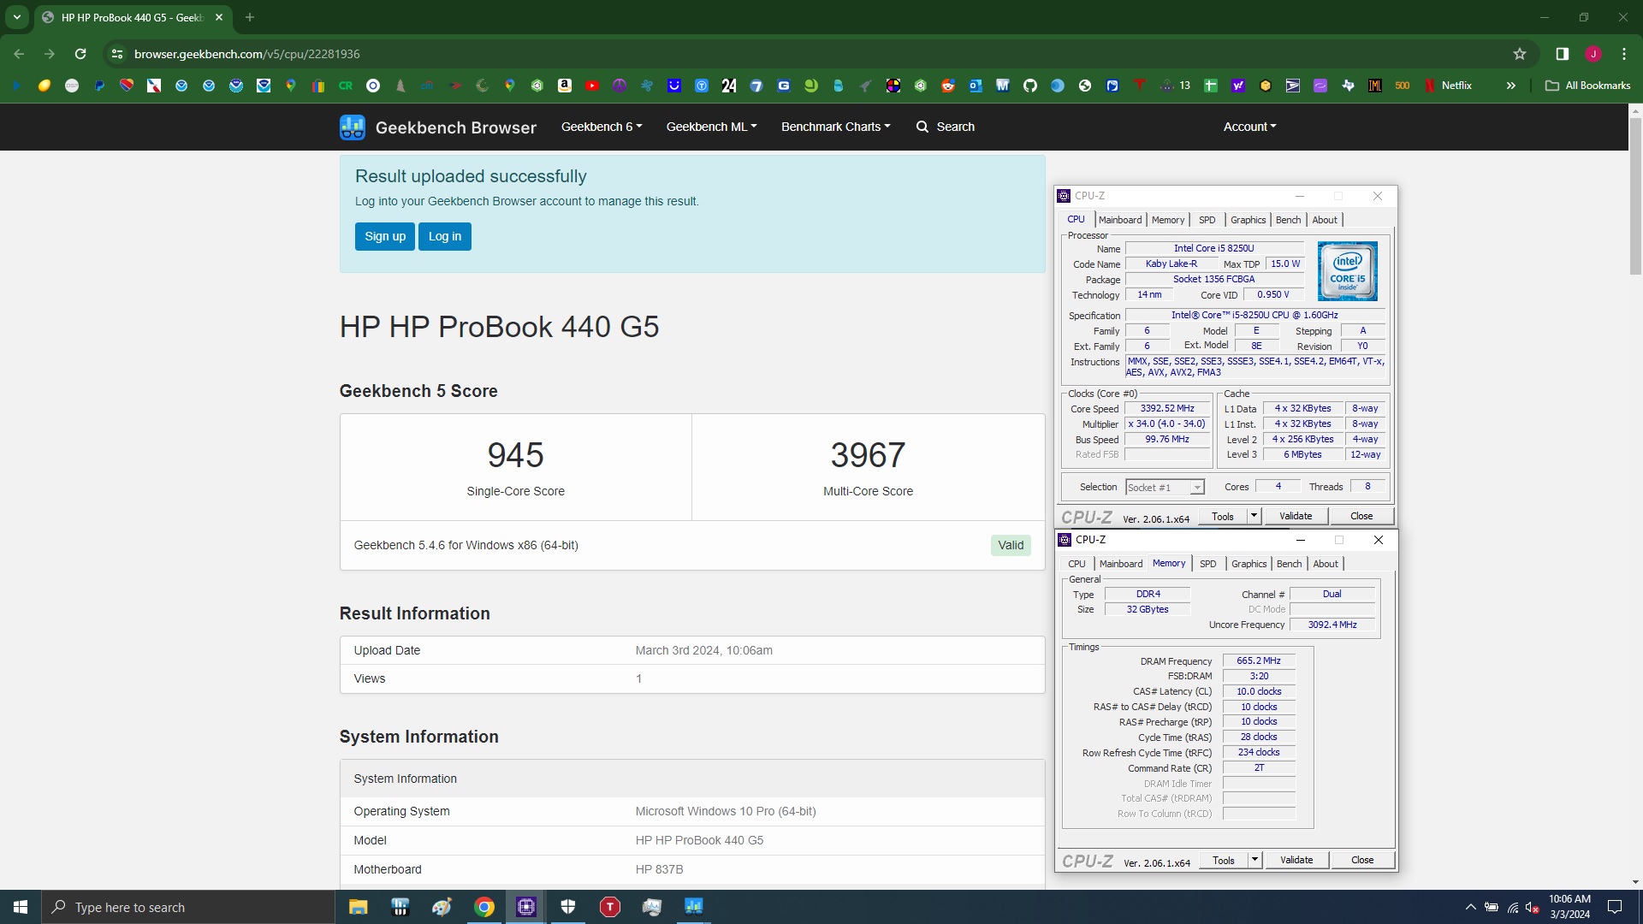Screen dimensions: 1643x924
Task: Click the Geekbench Browser logo
Action: (438, 127)
